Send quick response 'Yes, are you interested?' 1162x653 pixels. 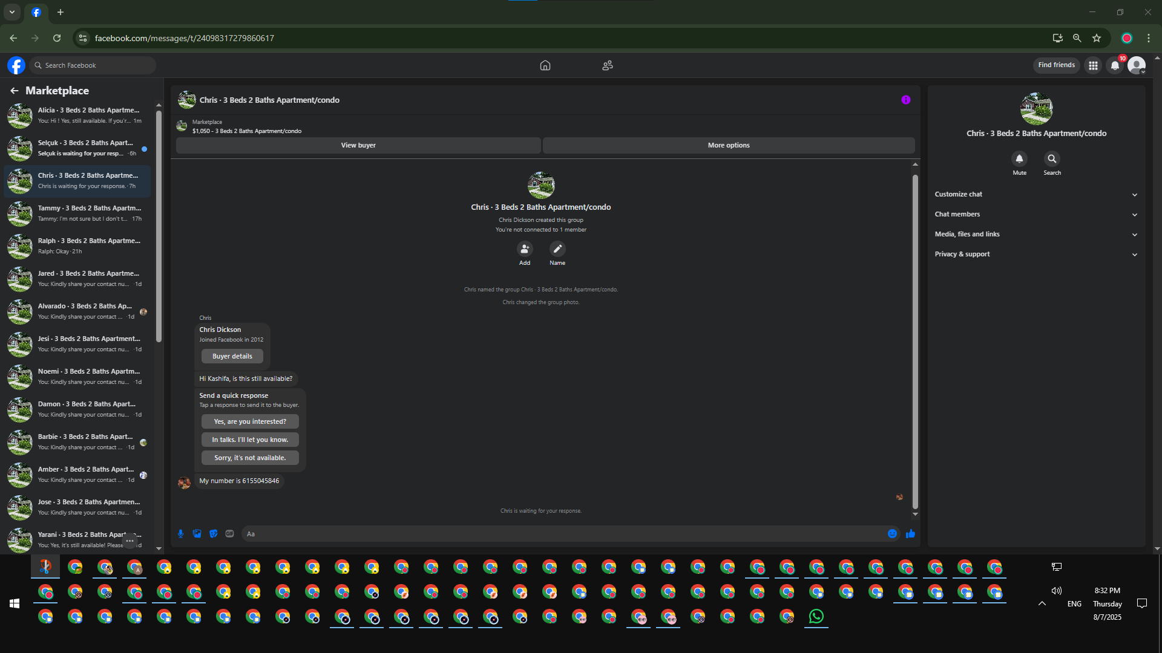250,421
